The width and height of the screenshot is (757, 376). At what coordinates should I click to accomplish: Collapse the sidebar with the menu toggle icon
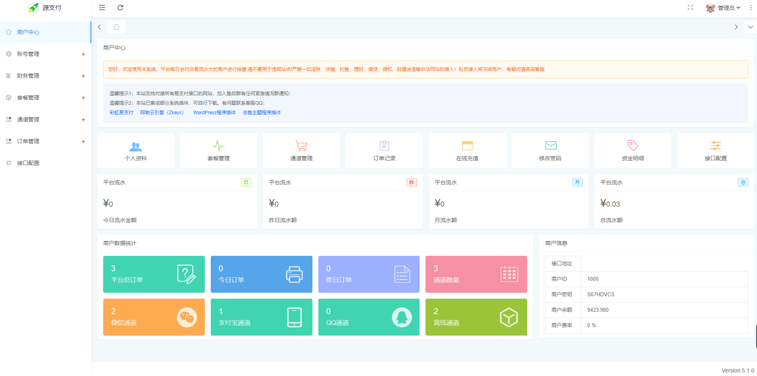click(102, 8)
